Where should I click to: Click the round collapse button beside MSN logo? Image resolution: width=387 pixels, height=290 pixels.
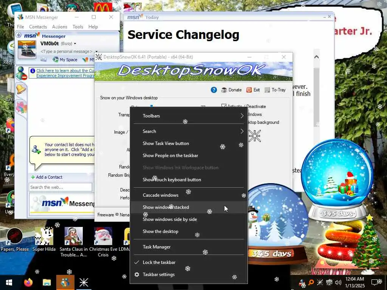pos(19,35)
